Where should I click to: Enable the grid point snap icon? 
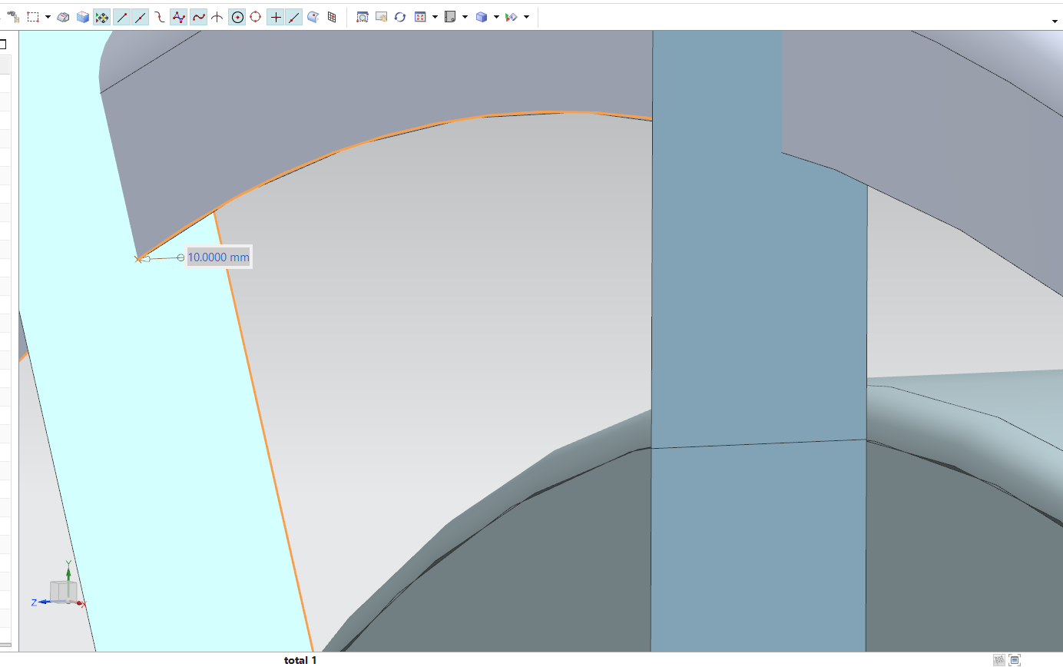332,17
